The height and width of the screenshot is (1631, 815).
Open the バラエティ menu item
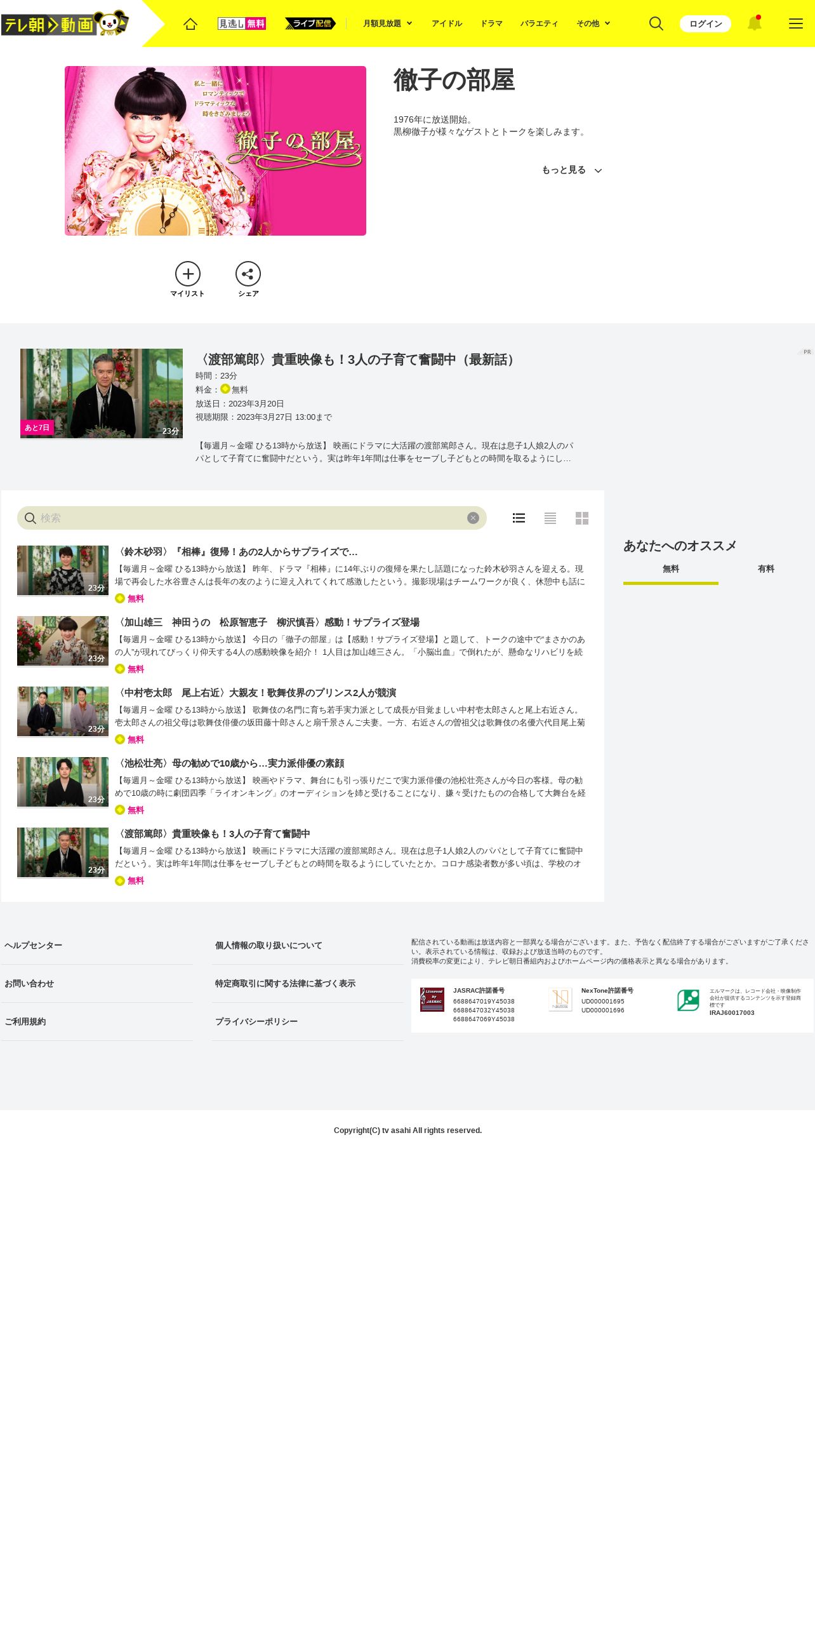[540, 23]
